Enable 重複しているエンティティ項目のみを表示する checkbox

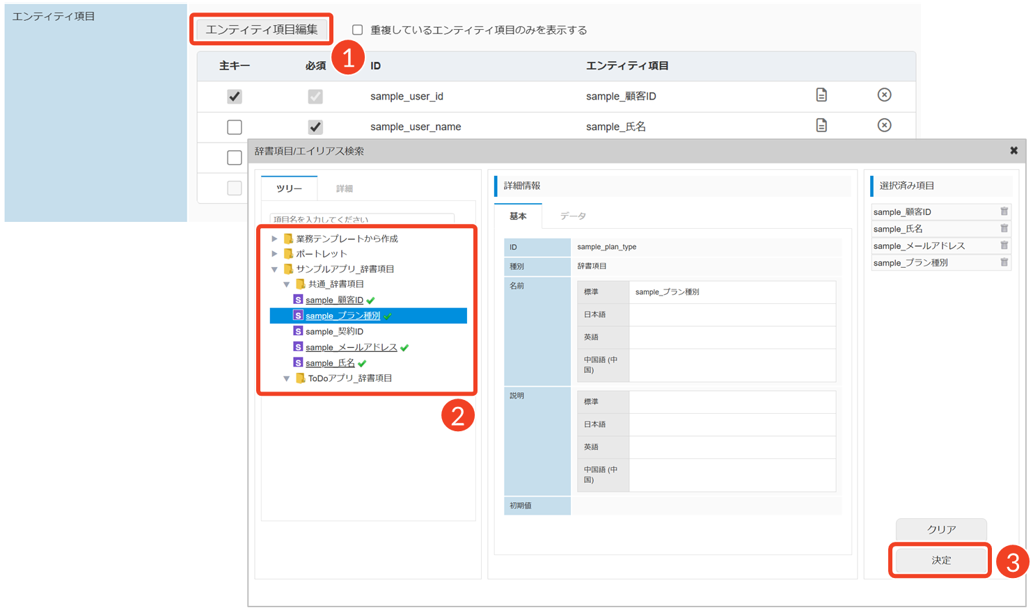(358, 30)
